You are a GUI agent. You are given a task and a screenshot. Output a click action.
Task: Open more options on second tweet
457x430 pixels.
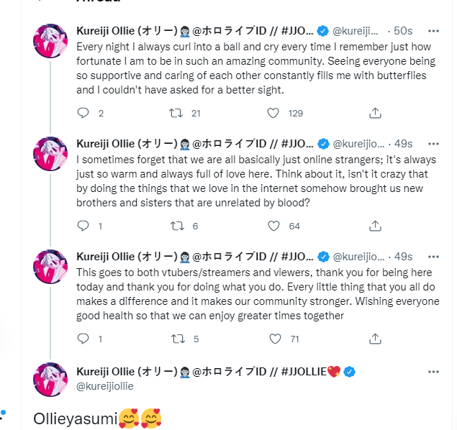click(433, 144)
